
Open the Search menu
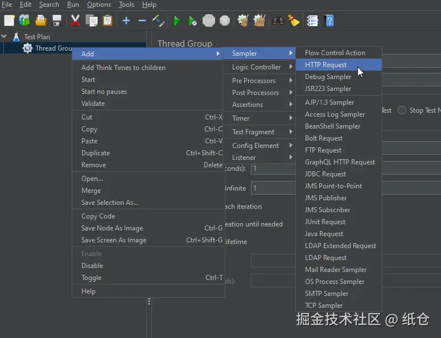click(49, 5)
